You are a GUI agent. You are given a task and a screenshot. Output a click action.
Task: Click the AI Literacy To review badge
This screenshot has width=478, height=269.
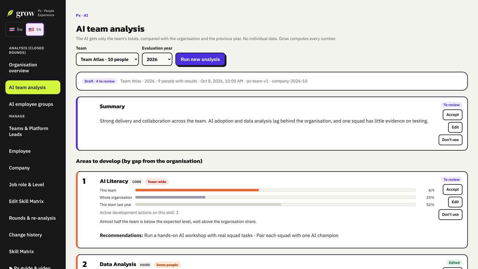pos(451,180)
